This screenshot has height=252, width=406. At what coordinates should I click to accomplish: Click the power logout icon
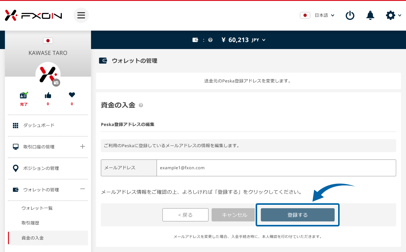point(350,16)
